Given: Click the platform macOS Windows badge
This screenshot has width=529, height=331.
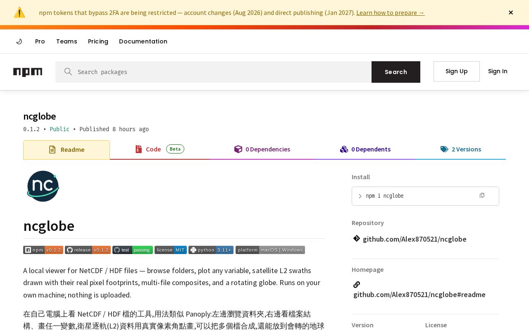Looking at the screenshot, I should pos(270,250).
